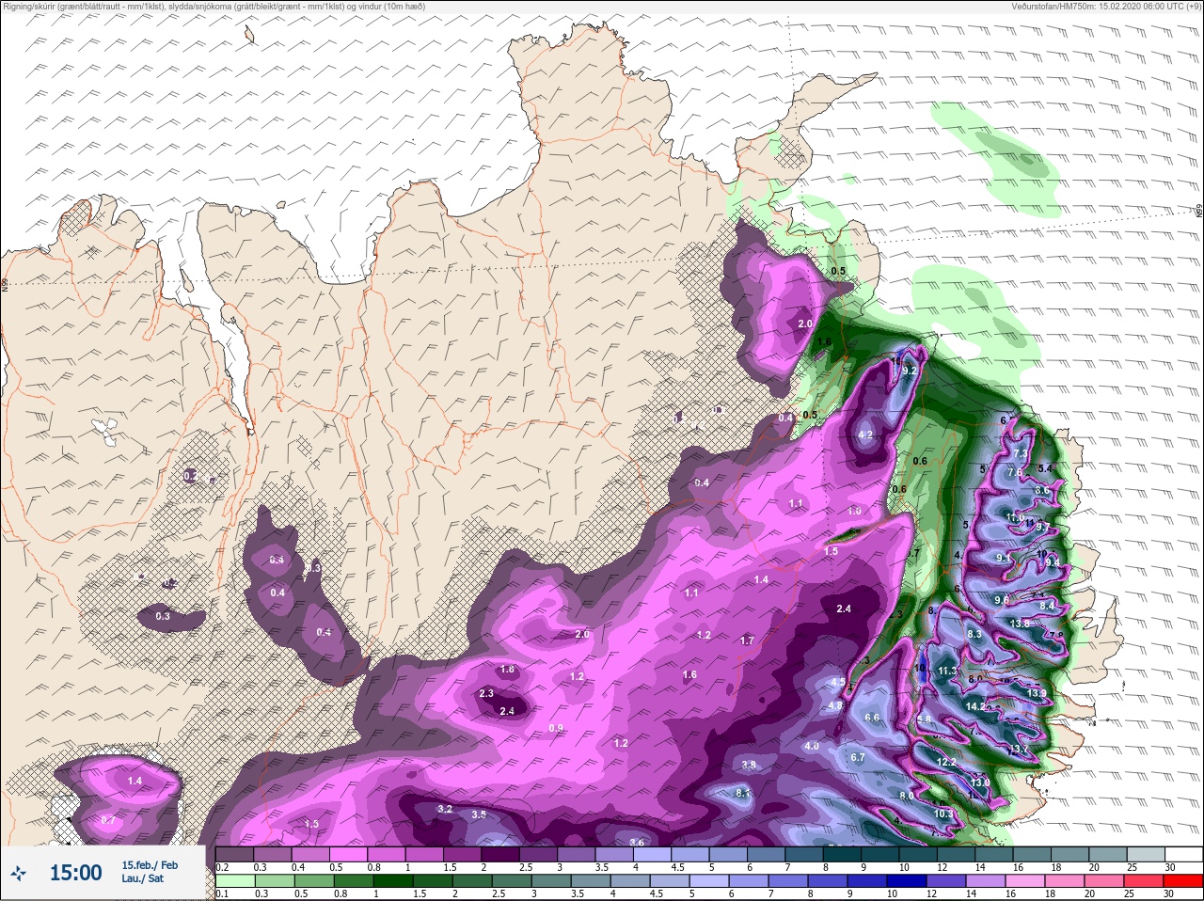Click the 9.2 precipitation value on the map
Image resolution: width=1204 pixels, height=901 pixels.
[x=910, y=371]
